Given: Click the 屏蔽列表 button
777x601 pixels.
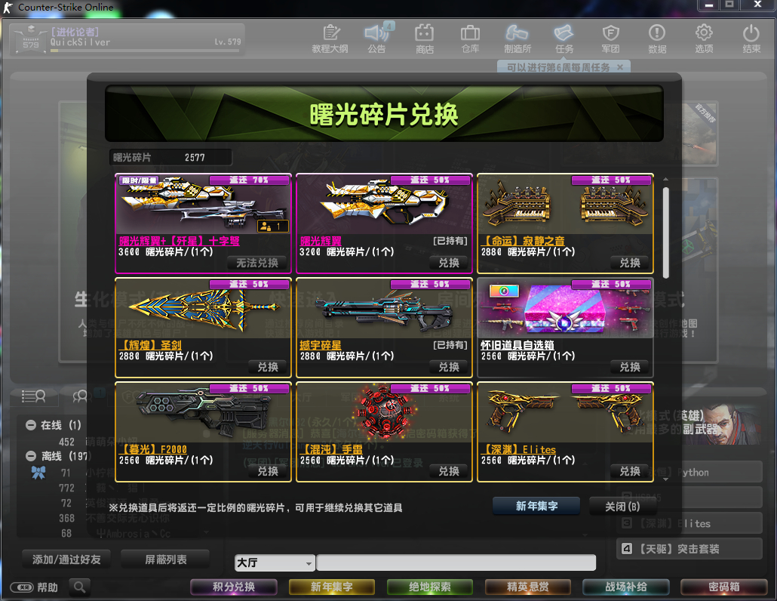Looking at the screenshot, I should point(165,559).
